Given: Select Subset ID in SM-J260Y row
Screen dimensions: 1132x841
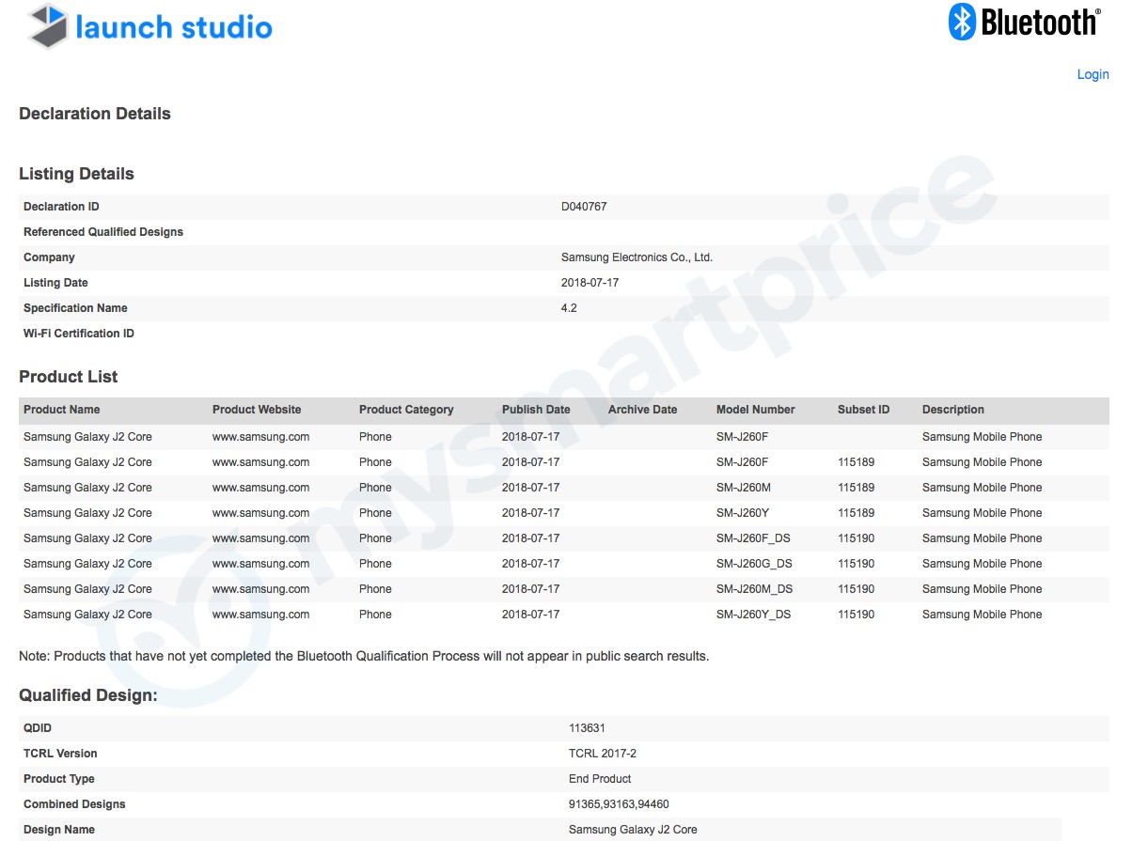Looking at the screenshot, I should click(856, 513).
